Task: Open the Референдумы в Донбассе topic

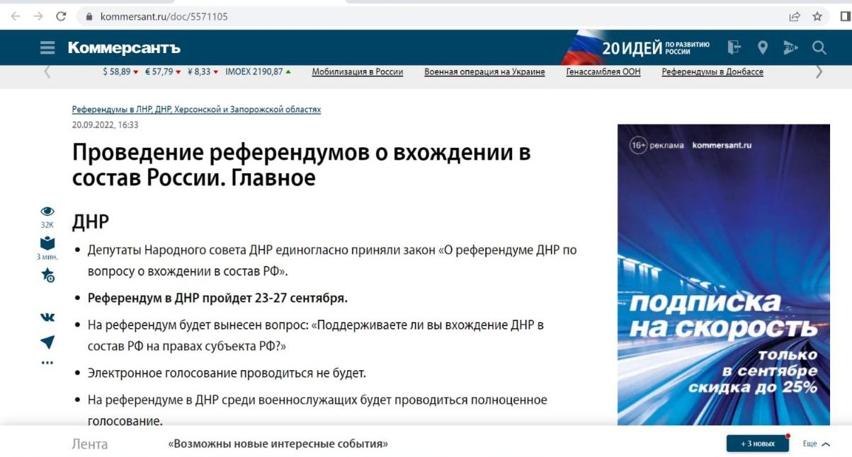Action: click(712, 71)
